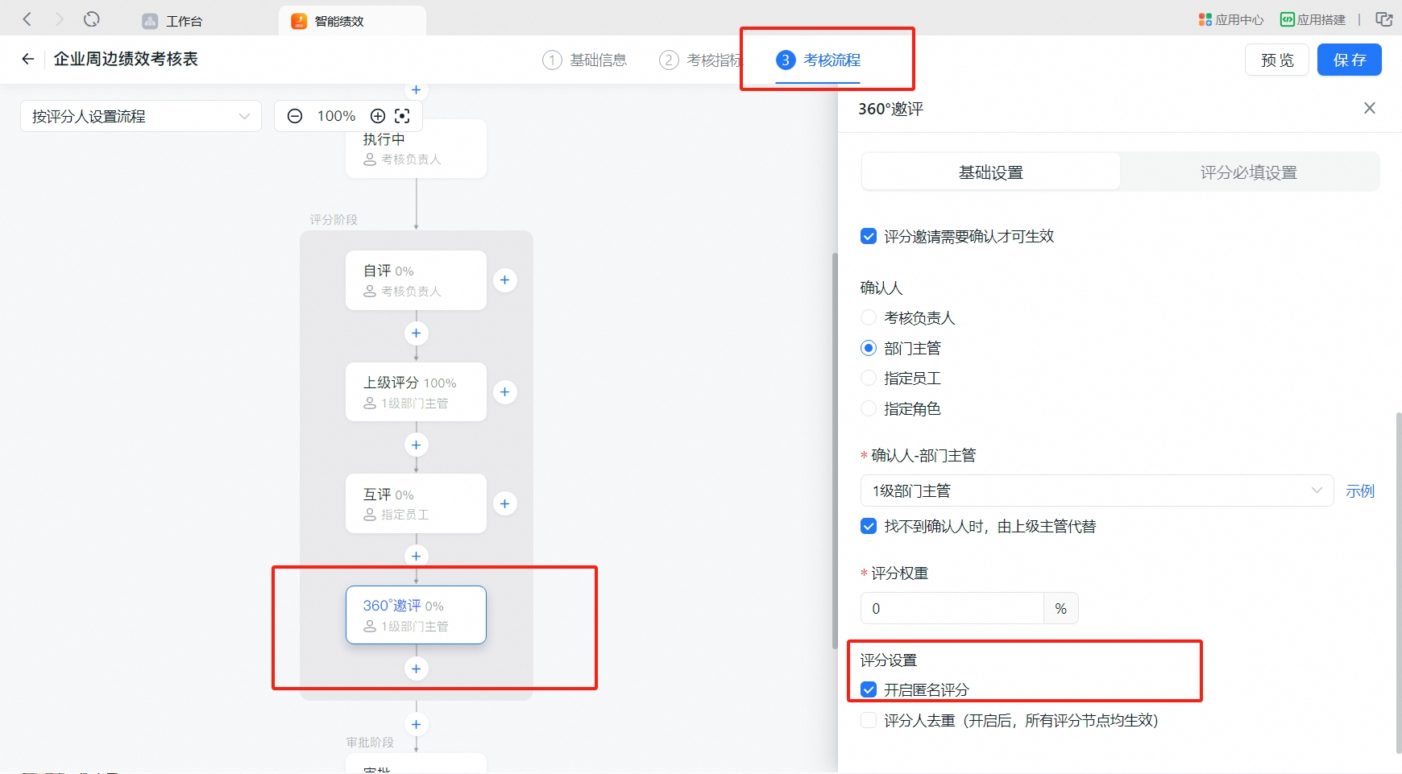Enable 评分人去重 checkbox
Screen dimensions: 1402x774
pyautogui.click(x=869, y=720)
